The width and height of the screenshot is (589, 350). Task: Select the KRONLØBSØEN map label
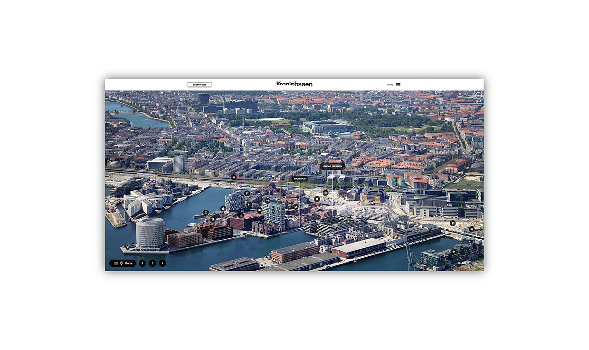pos(332,166)
